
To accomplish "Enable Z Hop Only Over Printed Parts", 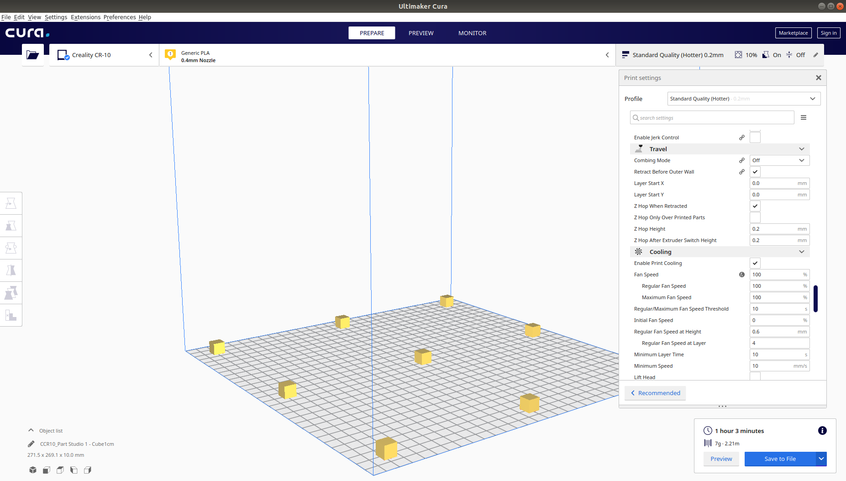I will (755, 217).
